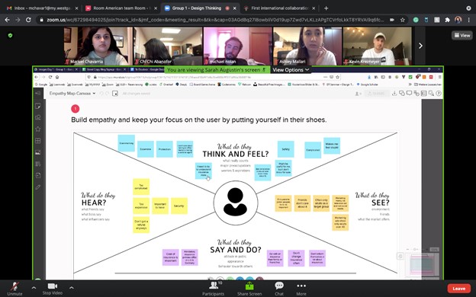
Task: Open the View layout button
Action: coord(462,36)
